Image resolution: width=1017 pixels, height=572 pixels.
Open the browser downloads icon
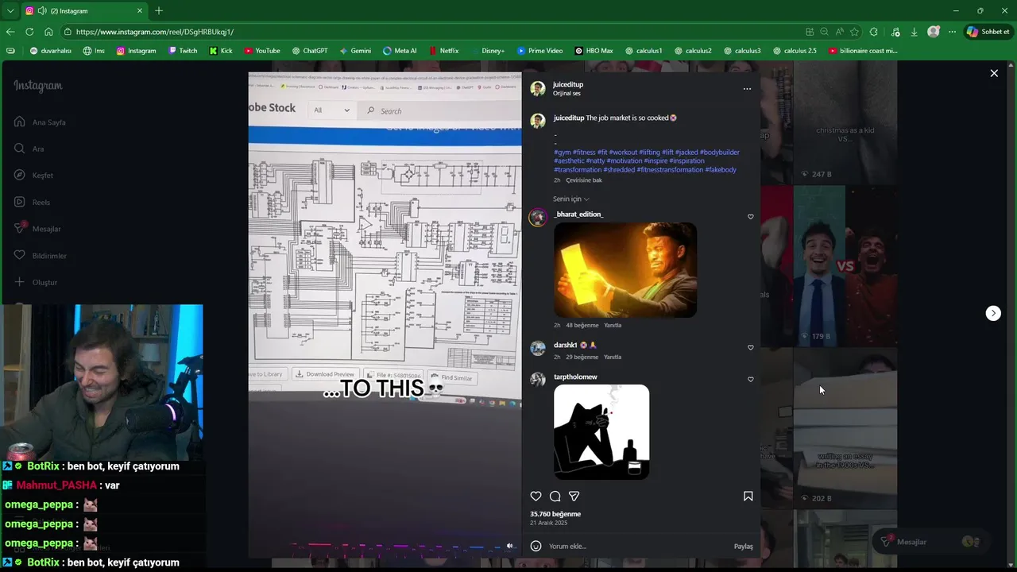(x=914, y=32)
